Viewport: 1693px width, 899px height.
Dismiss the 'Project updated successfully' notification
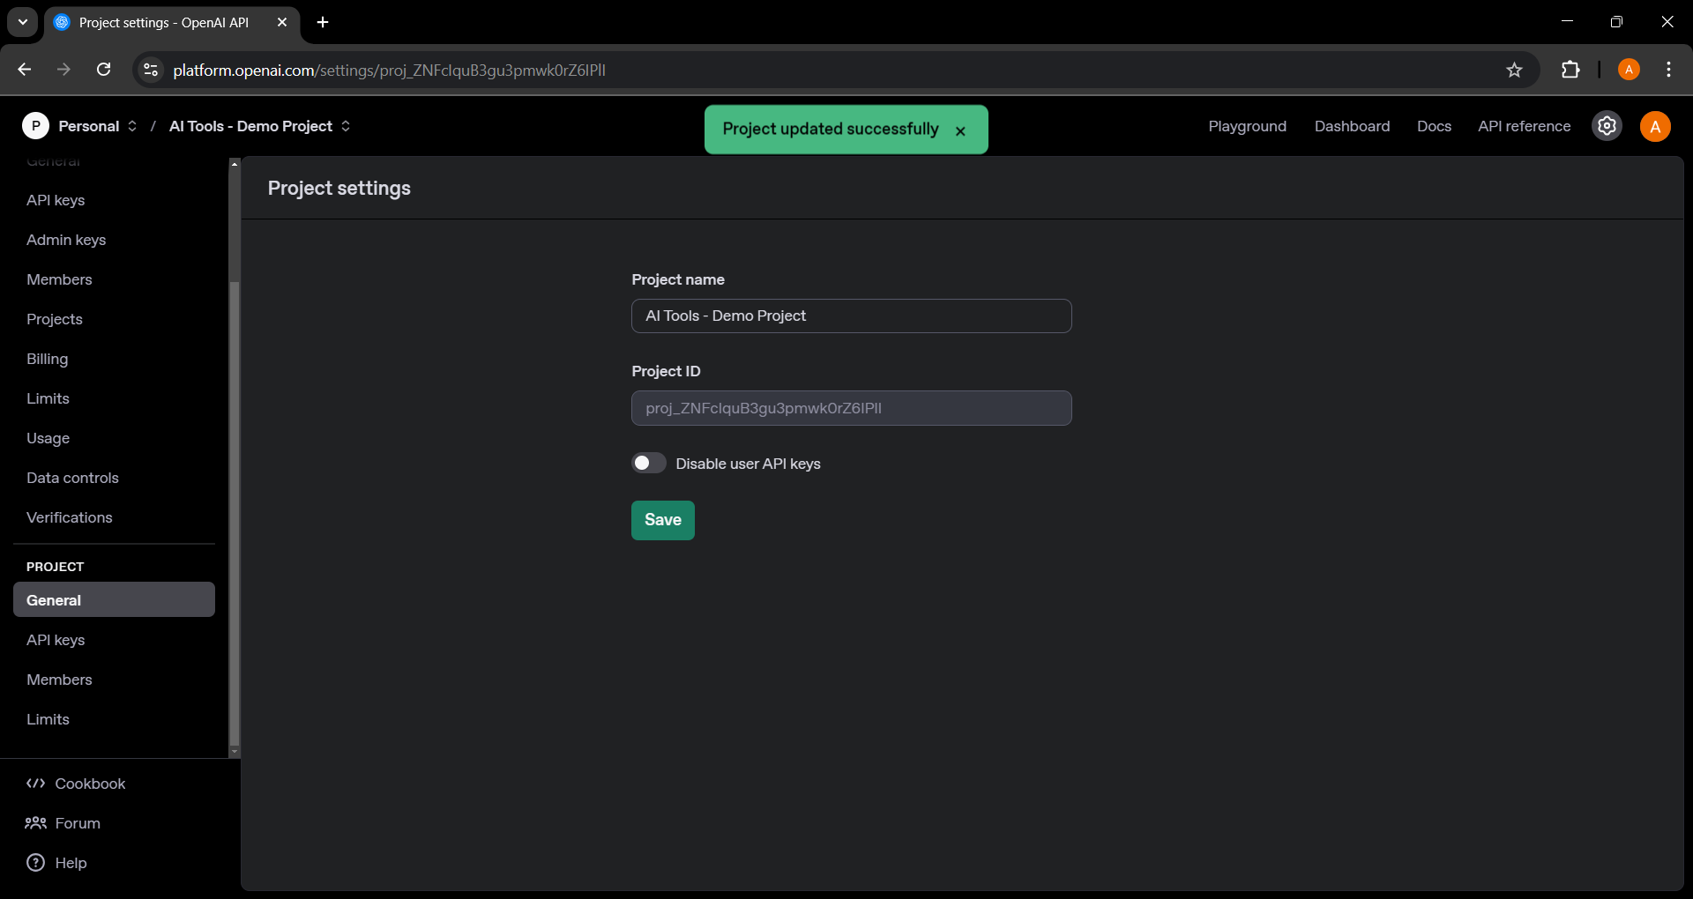960,130
